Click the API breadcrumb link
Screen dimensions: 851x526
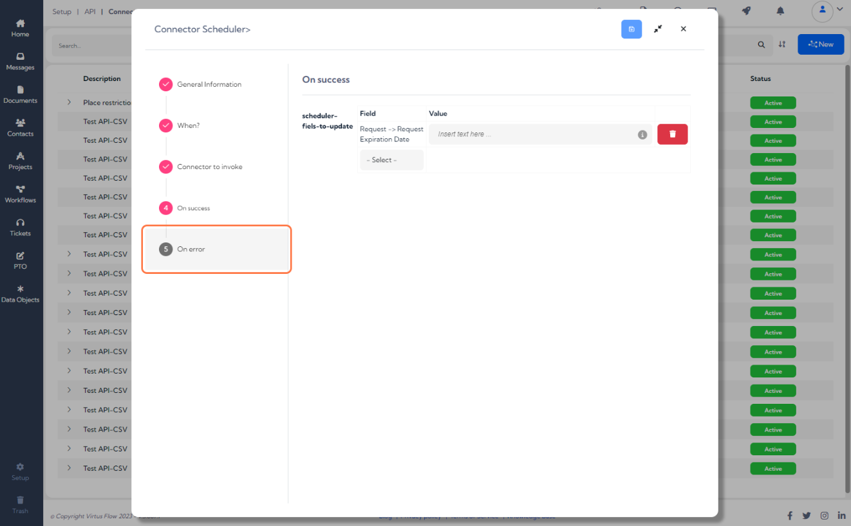(x=90, y=12)
